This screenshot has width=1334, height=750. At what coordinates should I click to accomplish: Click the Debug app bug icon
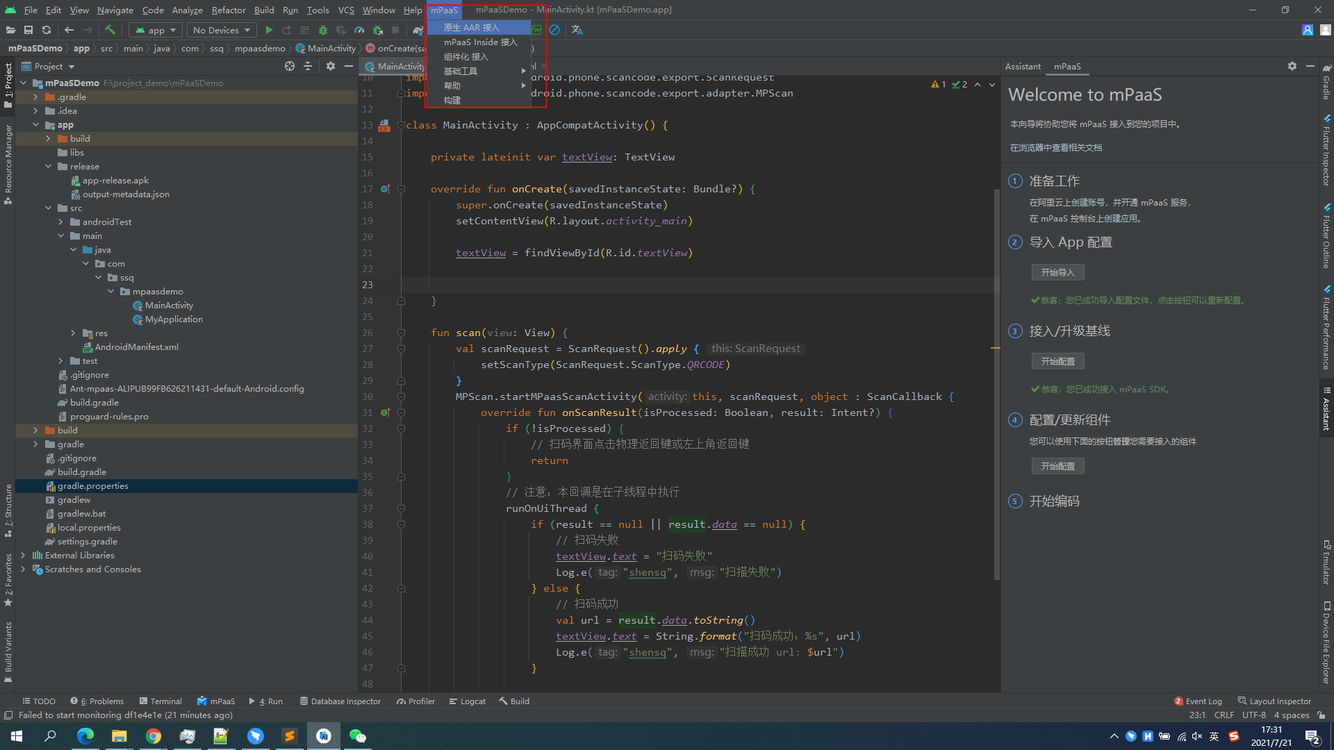[323, 30]
